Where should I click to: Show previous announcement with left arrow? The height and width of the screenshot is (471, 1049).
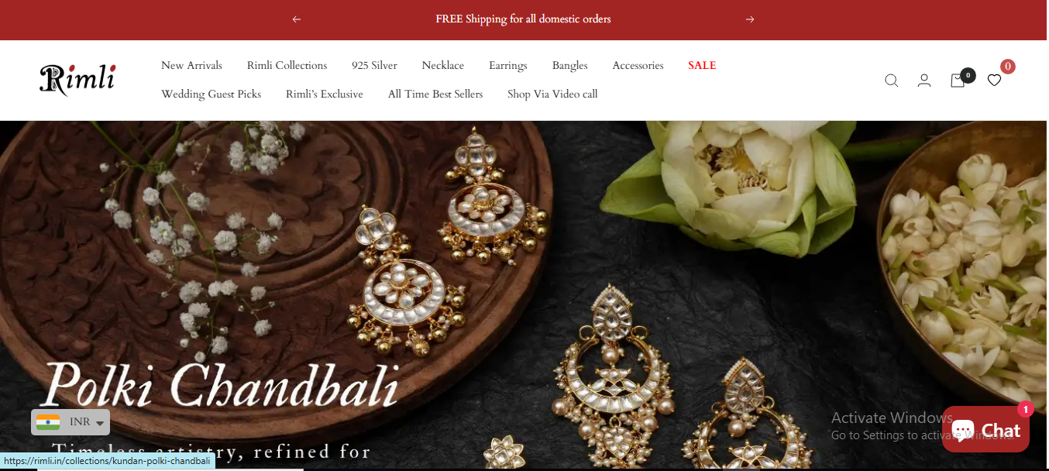tap(297, 19)
